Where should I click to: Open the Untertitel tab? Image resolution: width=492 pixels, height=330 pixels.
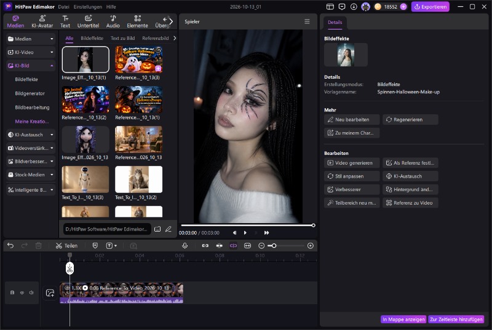[x=88, y=22]
